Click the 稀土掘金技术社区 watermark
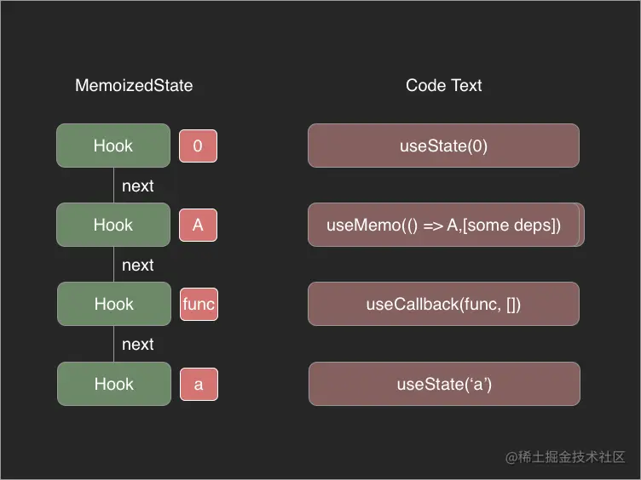 [566, 457]
